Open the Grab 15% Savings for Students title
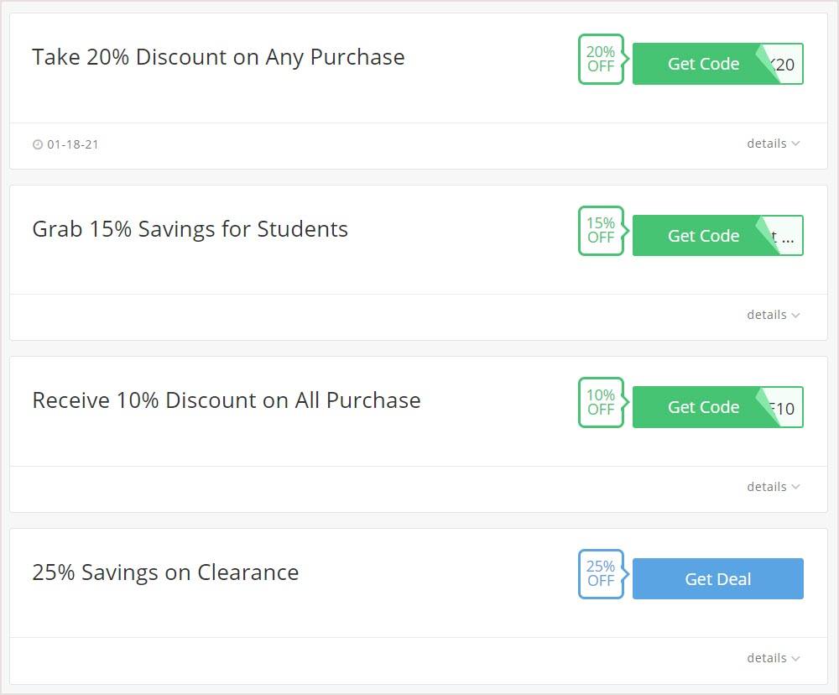This screenshot has height=695, width=839. point(190,229)
